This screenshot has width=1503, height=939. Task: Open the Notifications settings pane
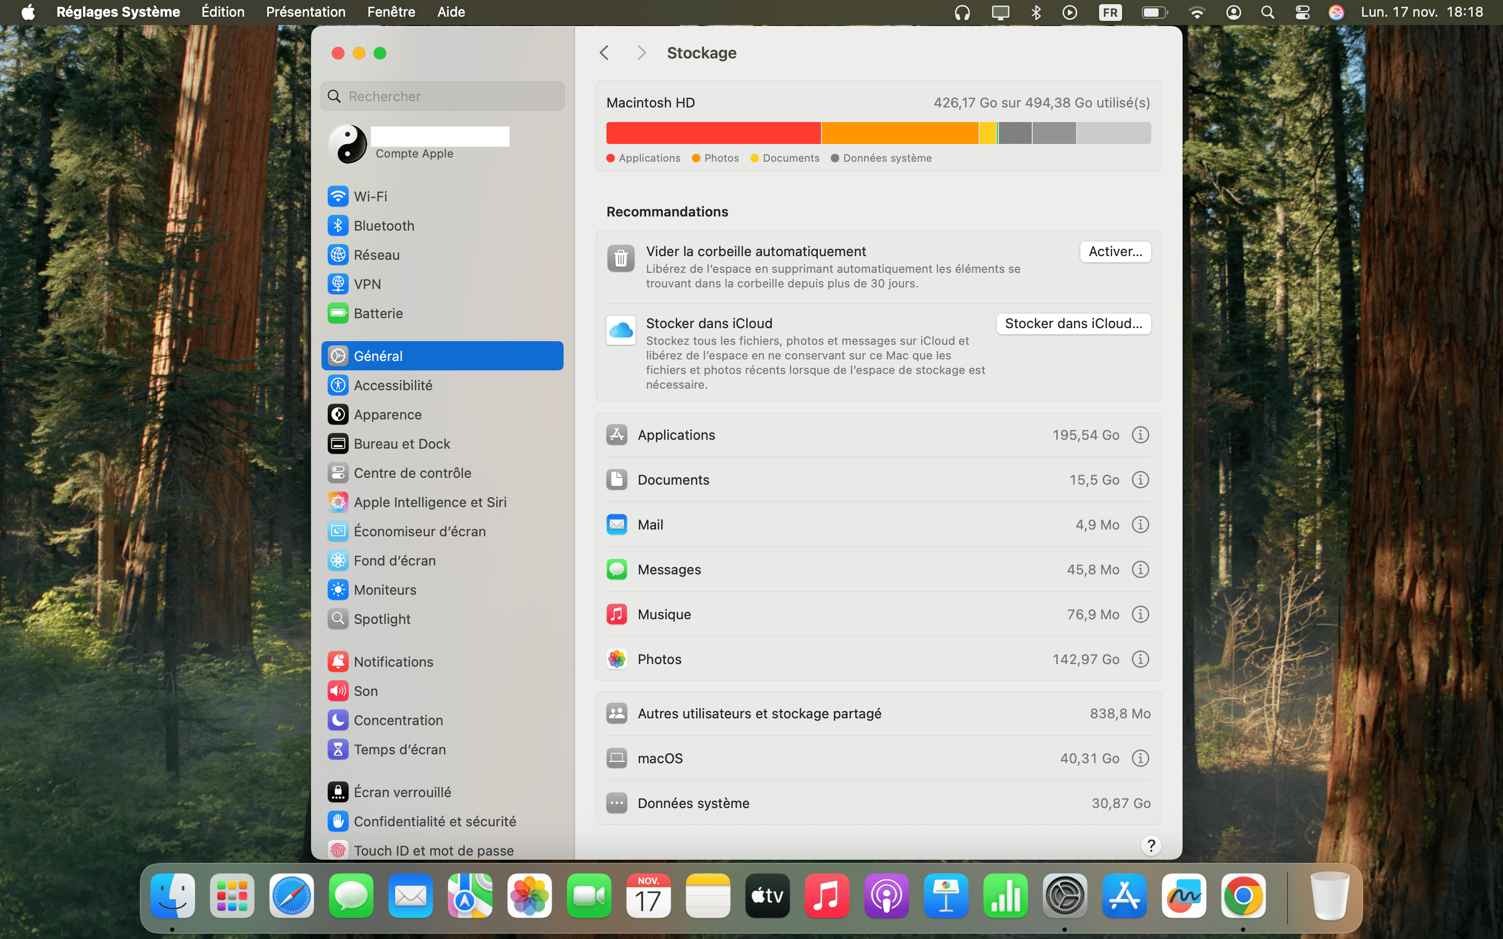tap(393, 661)
